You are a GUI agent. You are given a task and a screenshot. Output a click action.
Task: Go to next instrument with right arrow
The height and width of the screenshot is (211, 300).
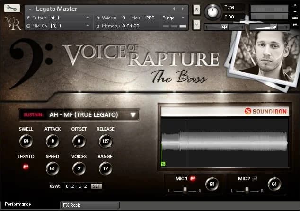pyautogui.click(x=183, y=9)
